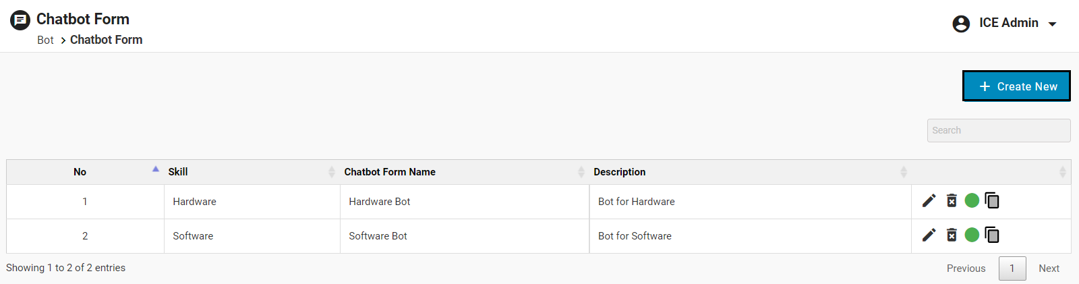Open the ICE Admin dropdown arrow

tap(1052, 24)
